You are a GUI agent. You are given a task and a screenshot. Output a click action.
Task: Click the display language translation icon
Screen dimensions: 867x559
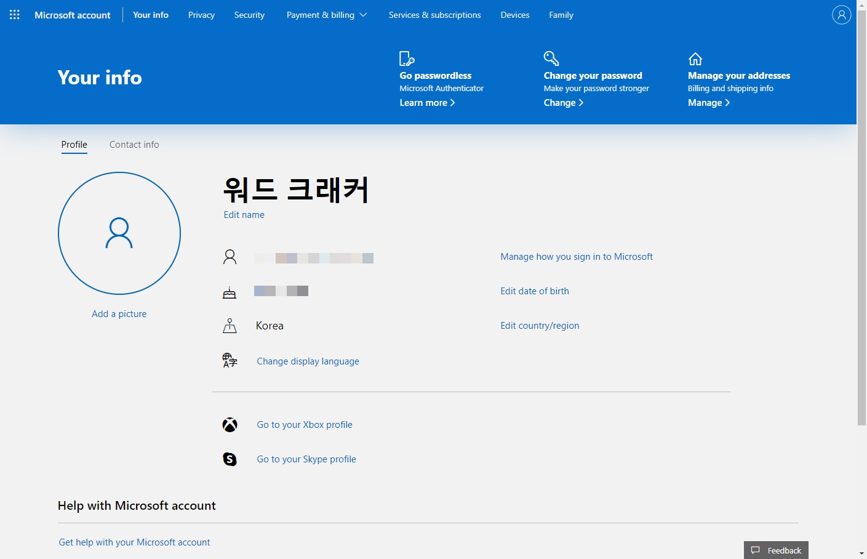[x=229, y=361]
